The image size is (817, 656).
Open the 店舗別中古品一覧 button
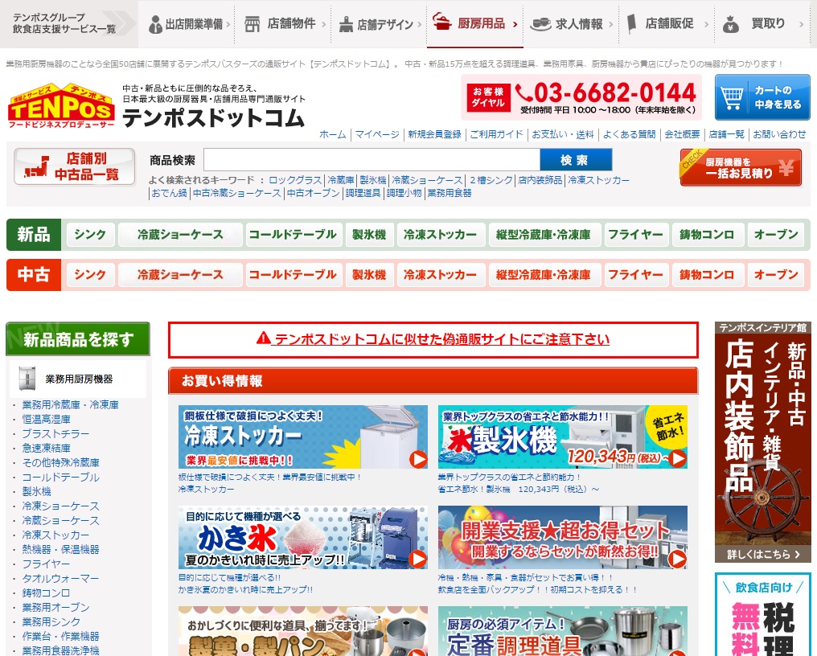75,166
